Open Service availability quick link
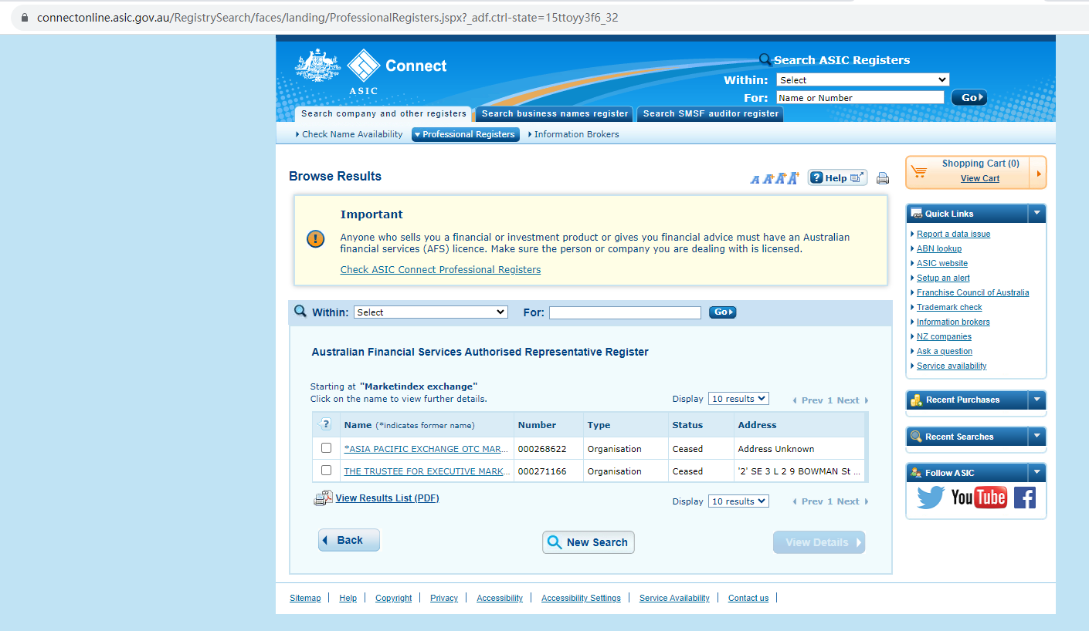The image size is (1089, 631). pyautogui.click(x=952, y=366)
